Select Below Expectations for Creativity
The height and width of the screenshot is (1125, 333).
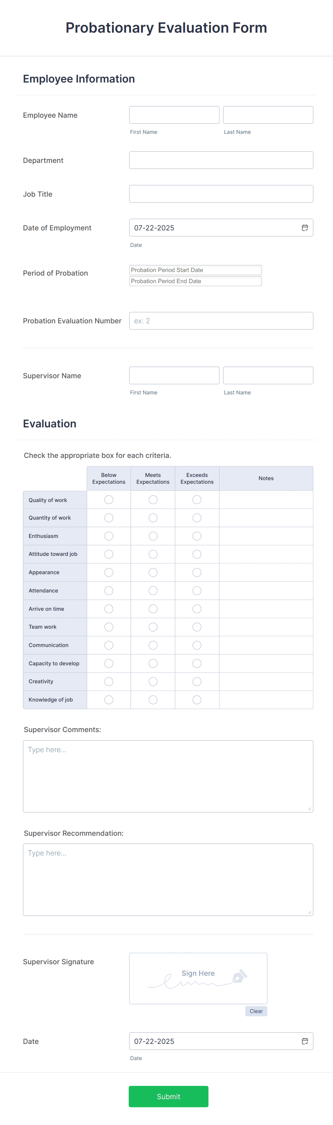click(x=108, y=681)
